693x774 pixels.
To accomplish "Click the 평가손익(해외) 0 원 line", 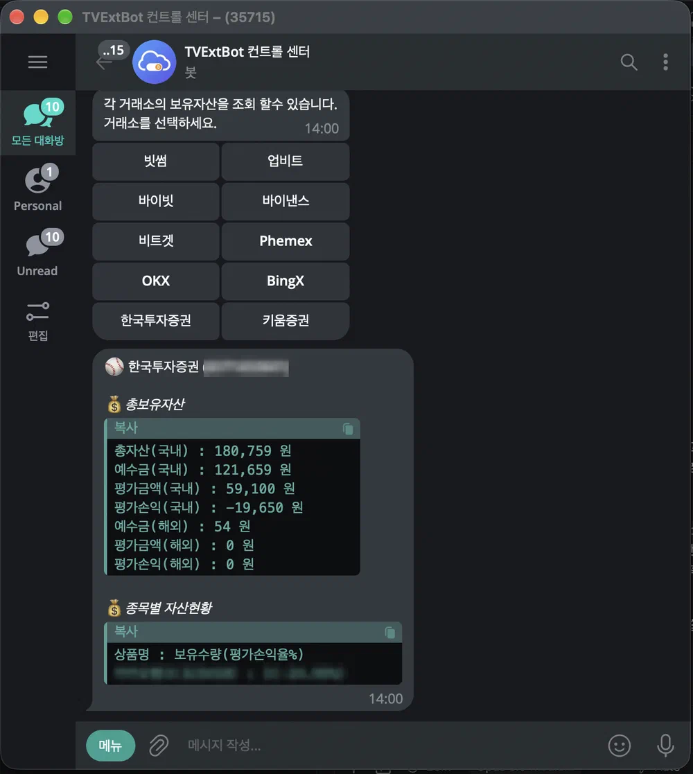I will pos(184,564).
